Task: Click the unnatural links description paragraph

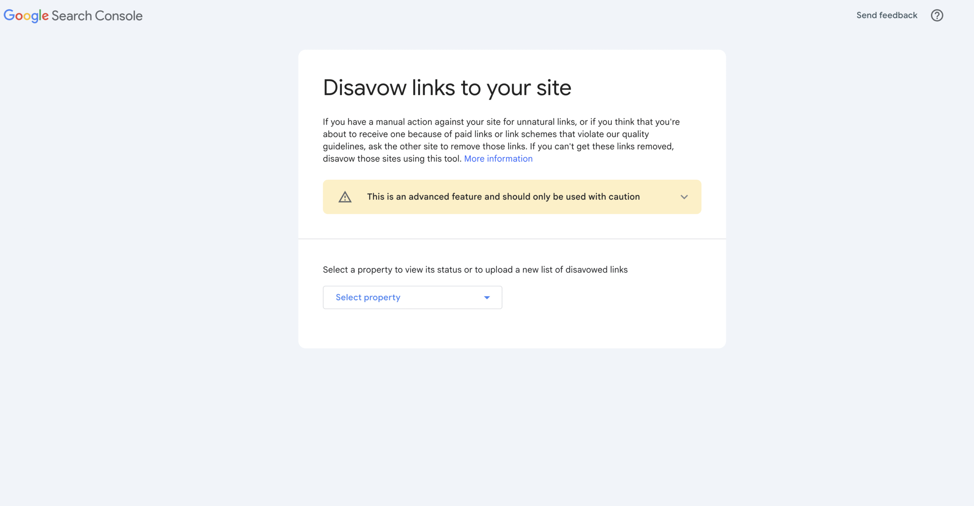Action: (501, 140)
